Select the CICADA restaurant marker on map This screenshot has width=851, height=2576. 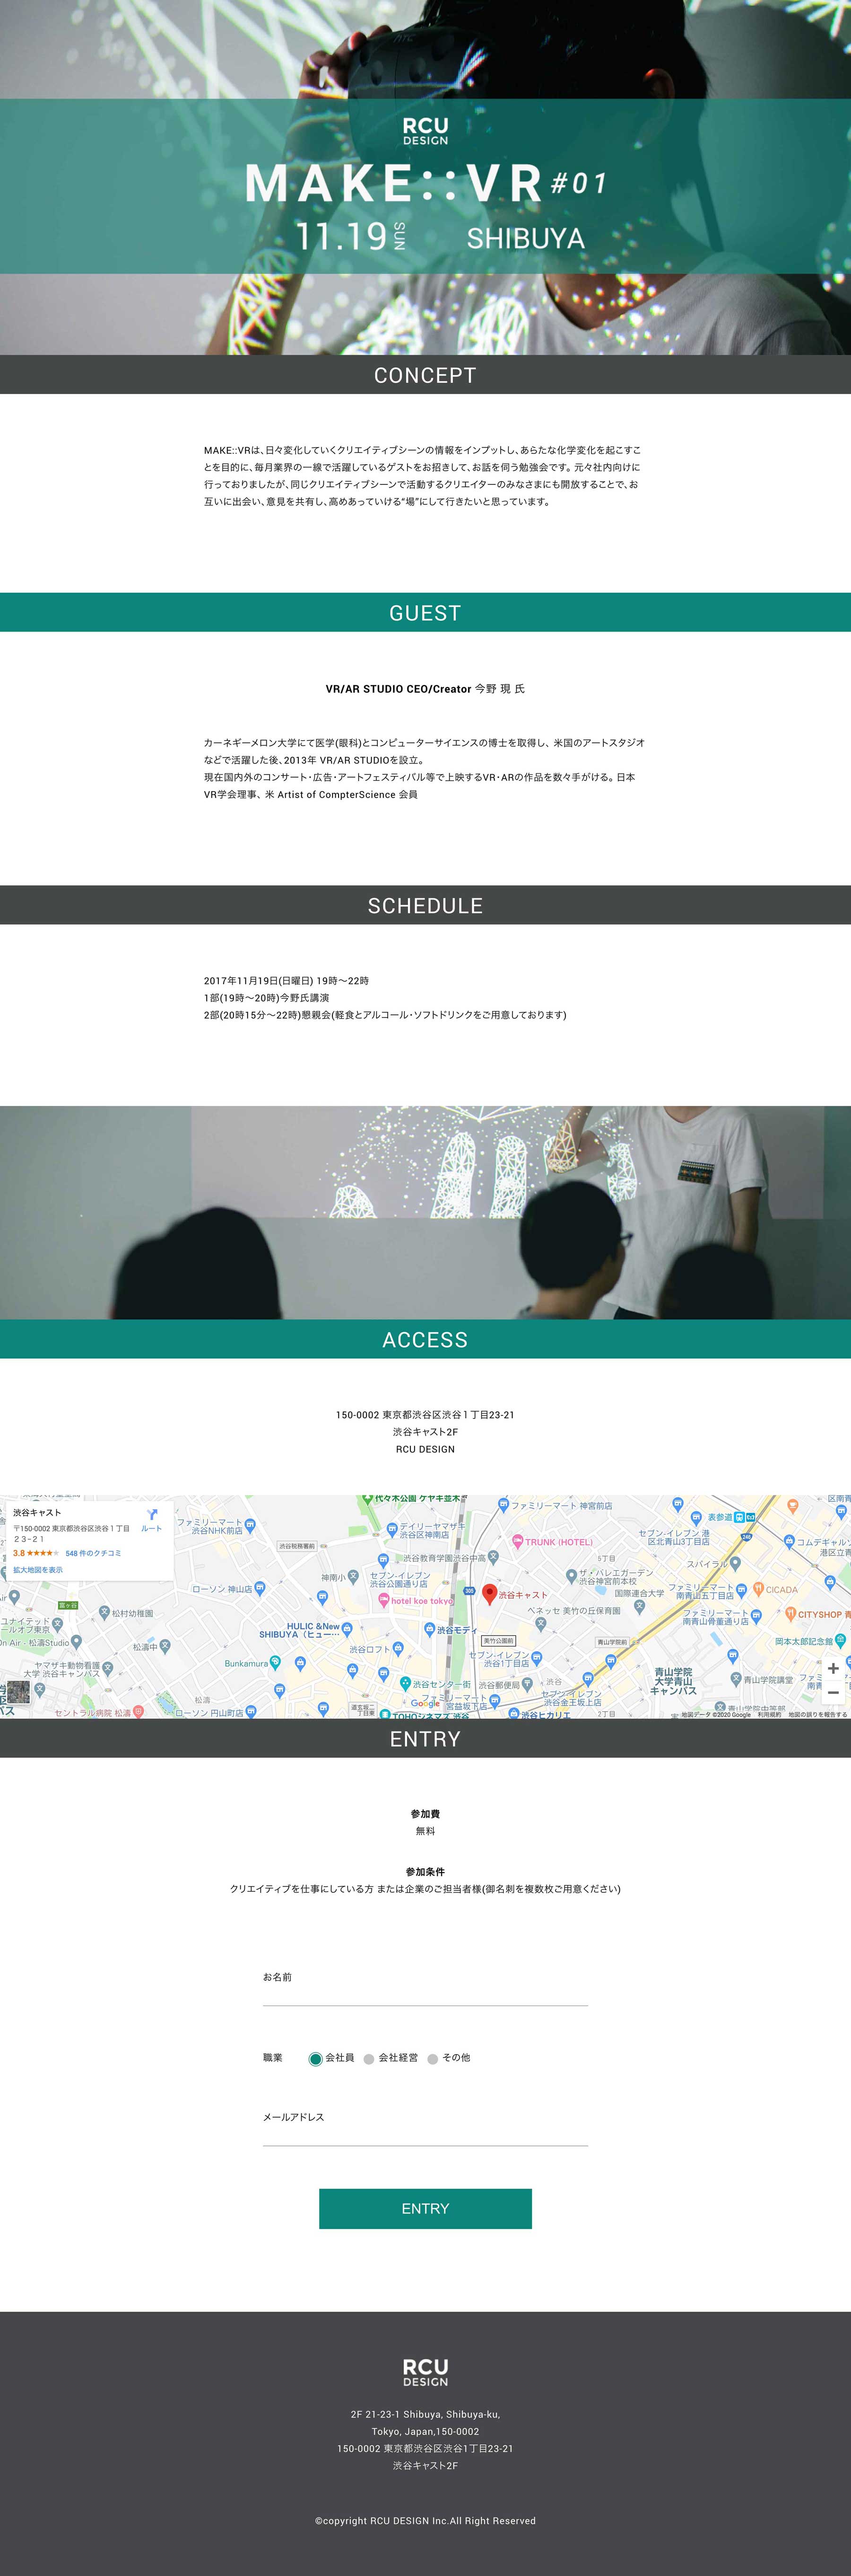click(758, 1589)
